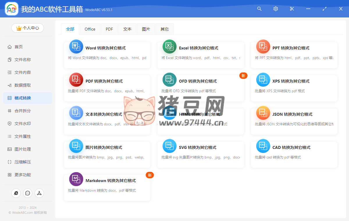Open 文件水印 in the sidebar
Image resolution: width=349 pixels, height=221 pixels.
point(23,124)
